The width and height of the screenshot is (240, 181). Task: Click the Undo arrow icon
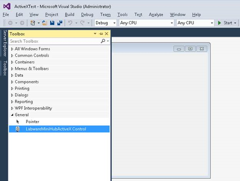70,23
